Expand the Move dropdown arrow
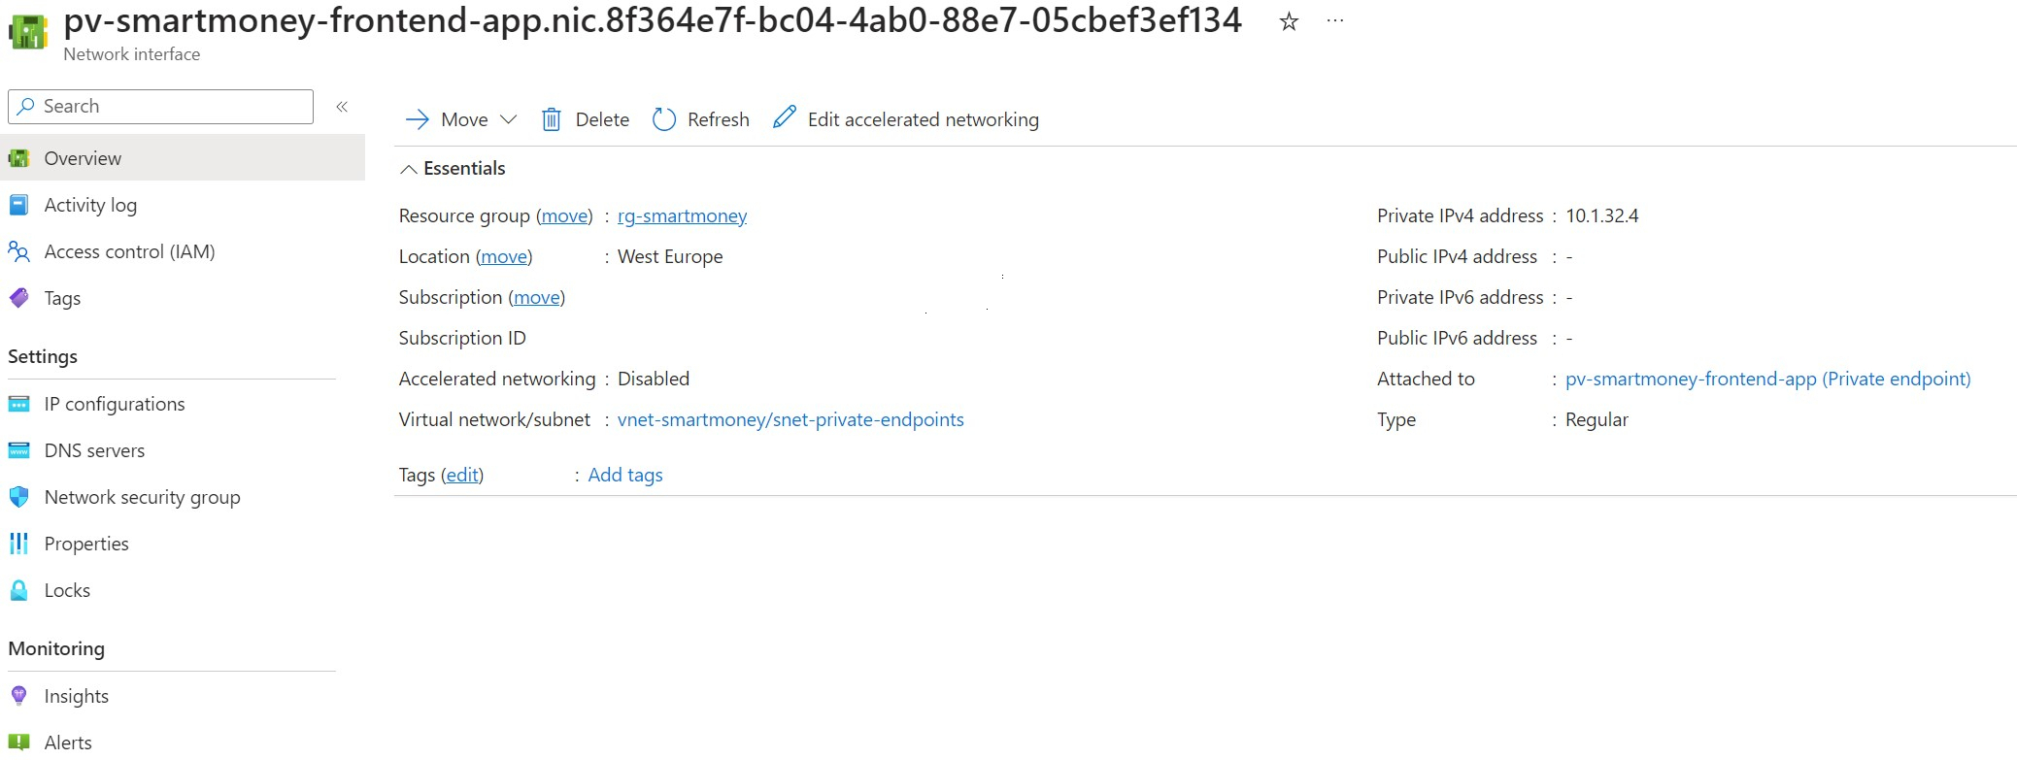Screen dimensions: 2017x760 coord(508,119)
